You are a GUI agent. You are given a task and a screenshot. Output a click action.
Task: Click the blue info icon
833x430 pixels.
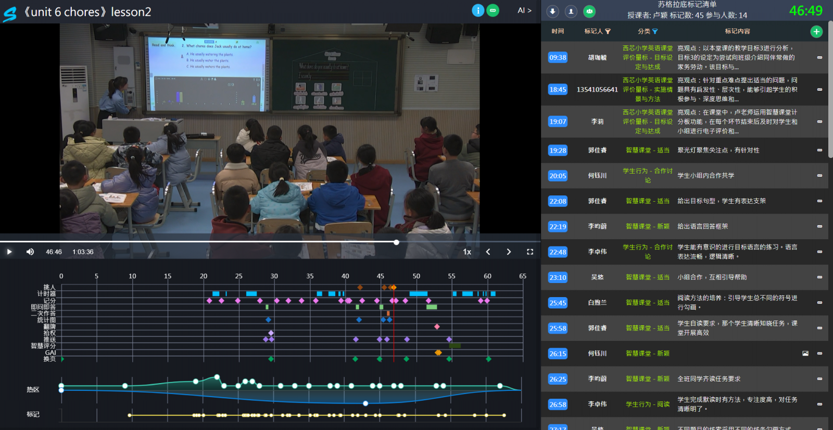click(x=477, y=10)
